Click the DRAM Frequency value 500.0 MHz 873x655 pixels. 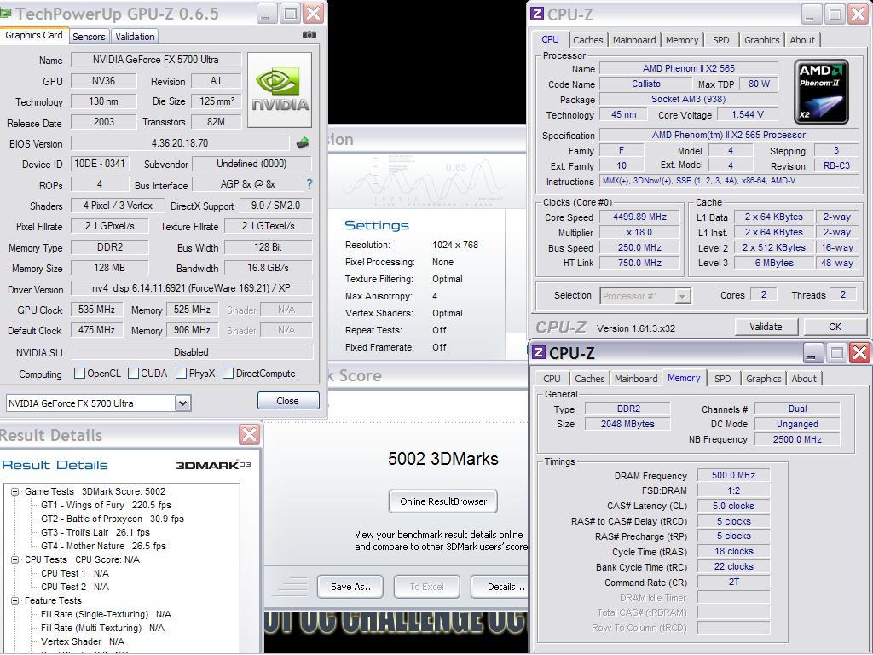click(x=733, y=475)
